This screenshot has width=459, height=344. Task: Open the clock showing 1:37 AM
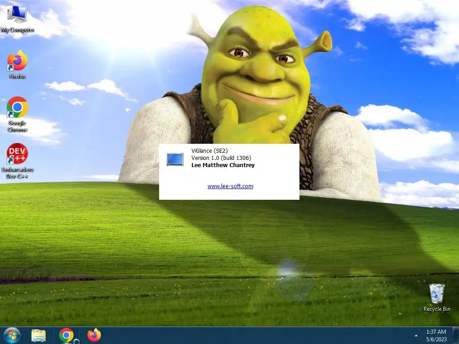436,335
